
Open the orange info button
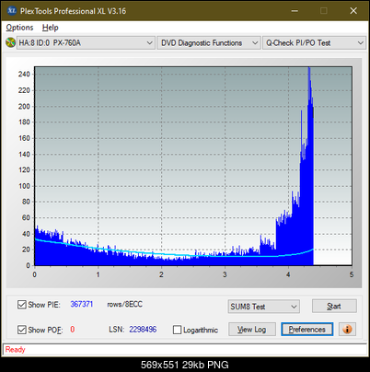pyautogui.click(x=347, y=330)
